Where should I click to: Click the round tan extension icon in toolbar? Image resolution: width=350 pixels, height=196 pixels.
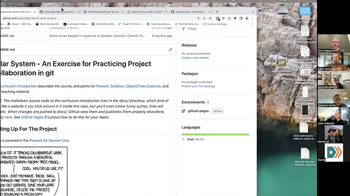(224, 18)
